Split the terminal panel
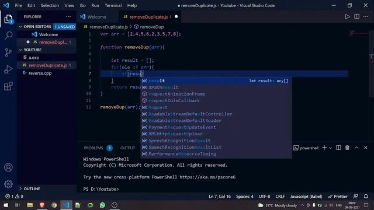Screen dimensions: 374x210 tap(338, 148)
